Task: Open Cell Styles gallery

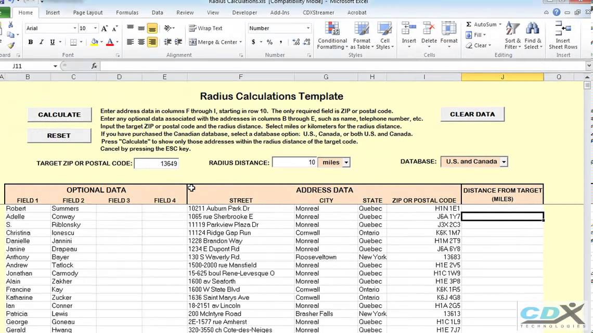Action: (x=385, y=36)
